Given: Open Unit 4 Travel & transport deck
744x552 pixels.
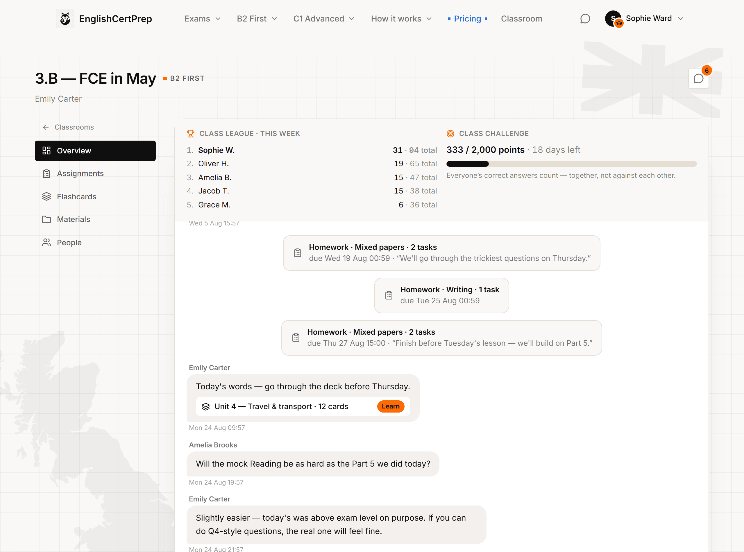Looking at the screenshot, I should point(303,407).
